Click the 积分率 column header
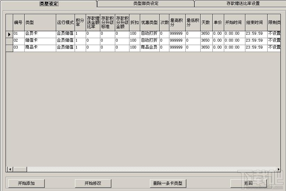 pos(80,23)
